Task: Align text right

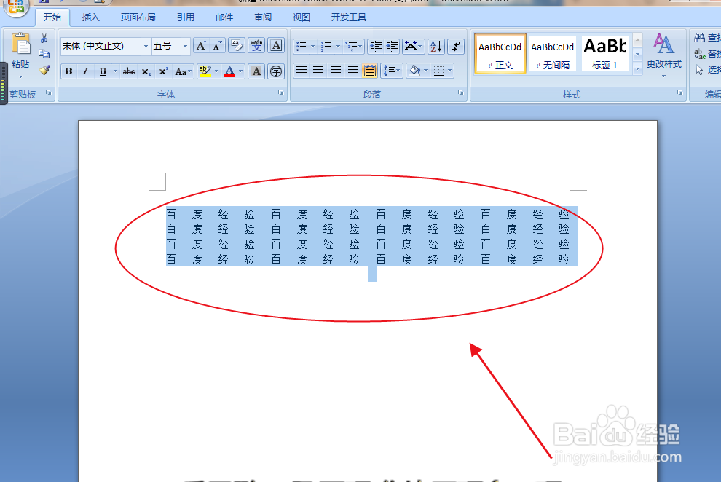Action: click(336, 71)
